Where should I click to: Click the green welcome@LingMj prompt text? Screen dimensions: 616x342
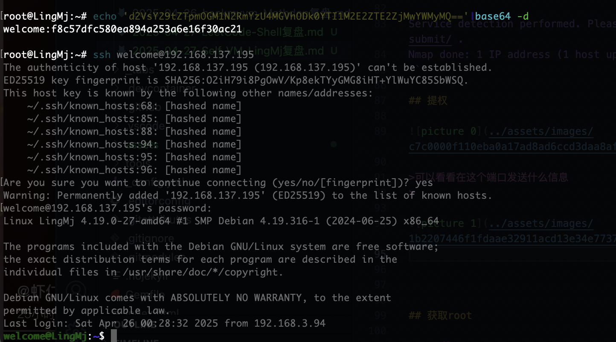(x=45, y=336)
